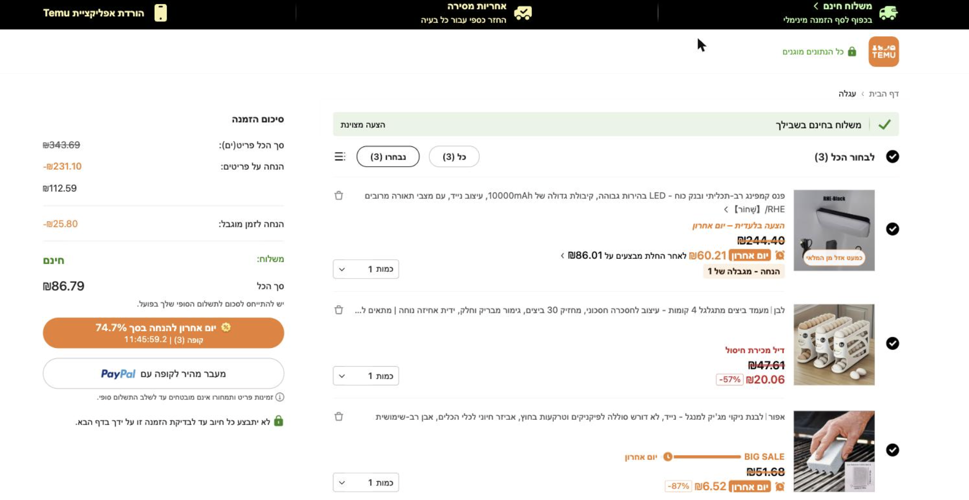
Task: Click the info icon below PayPal button
Action: 280,397
